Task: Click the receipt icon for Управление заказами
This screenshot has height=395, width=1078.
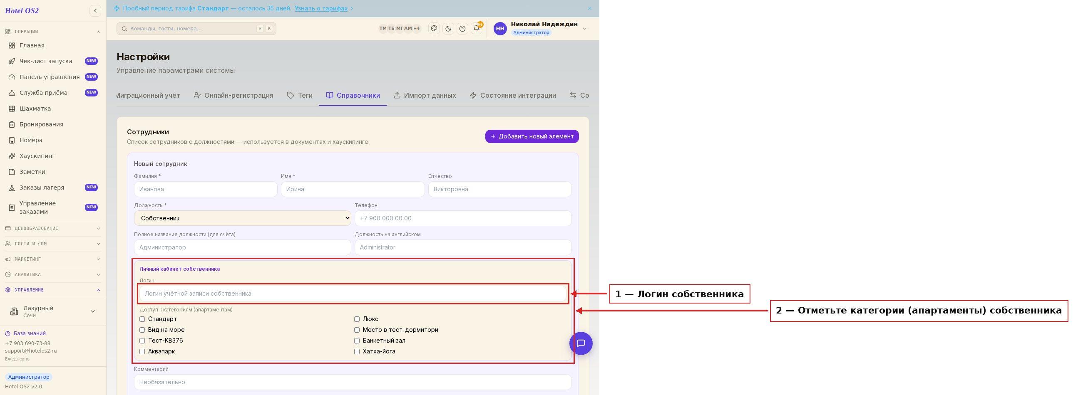Action: (x=12, y=207)
